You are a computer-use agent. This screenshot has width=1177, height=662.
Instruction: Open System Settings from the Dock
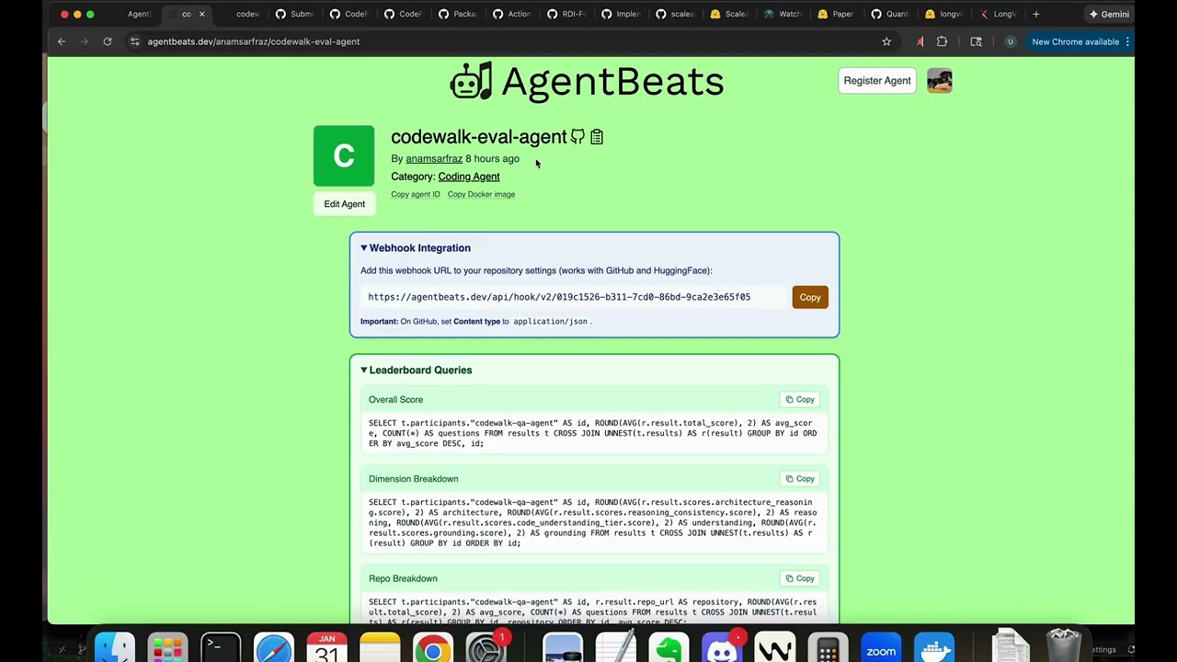tap(486, 648)
